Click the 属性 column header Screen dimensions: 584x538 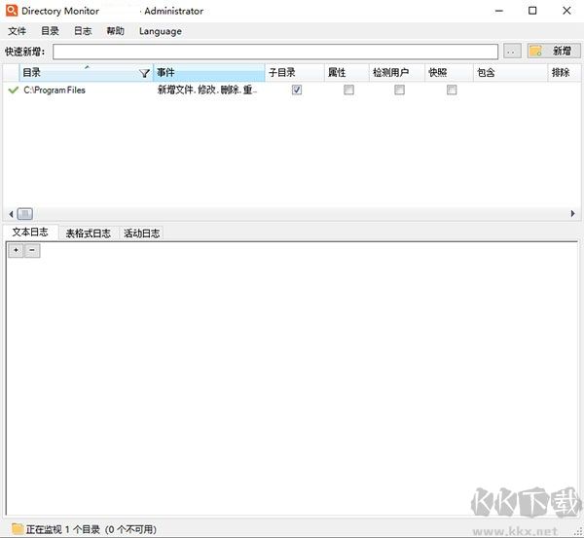point(347,73)
